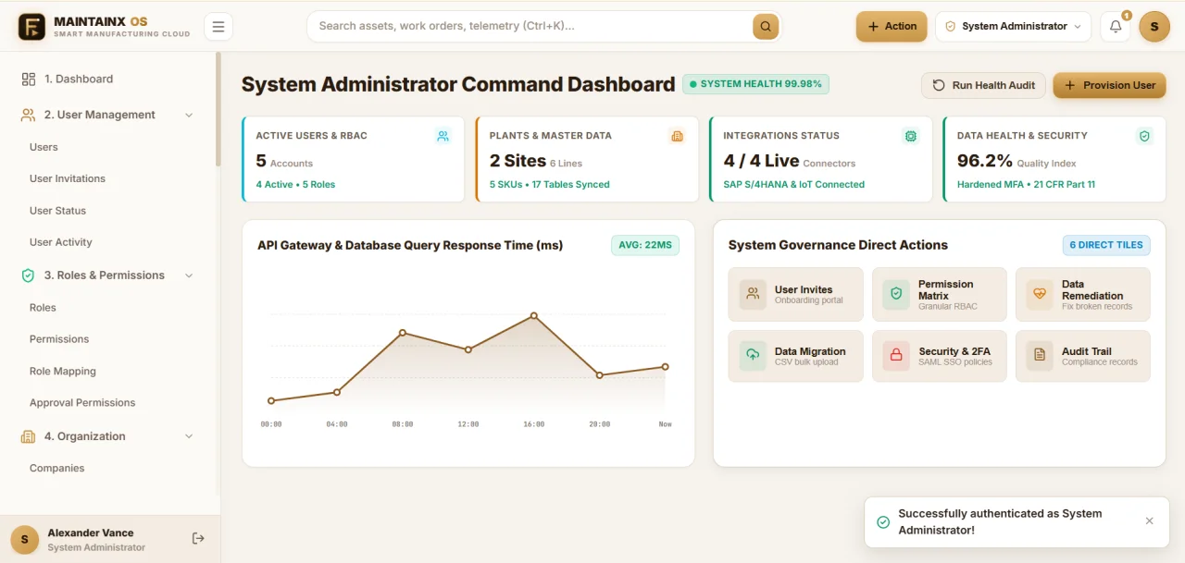
Task: Click the AVG: 22MS badge
Action: [645, 245]
